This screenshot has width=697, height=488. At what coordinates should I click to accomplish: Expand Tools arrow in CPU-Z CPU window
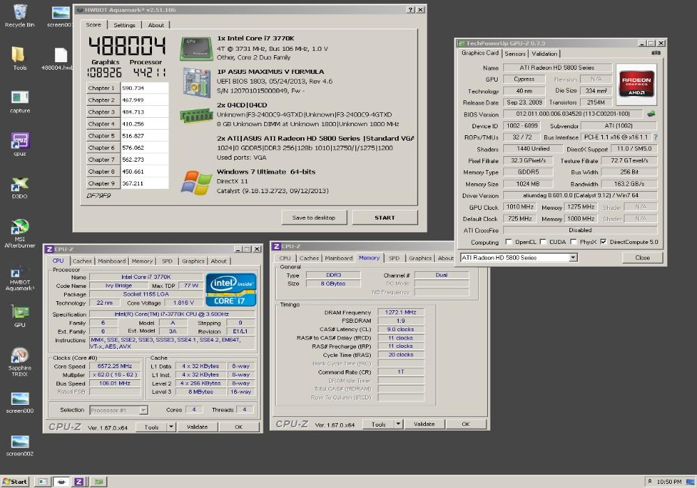click(x=171, y=427)
